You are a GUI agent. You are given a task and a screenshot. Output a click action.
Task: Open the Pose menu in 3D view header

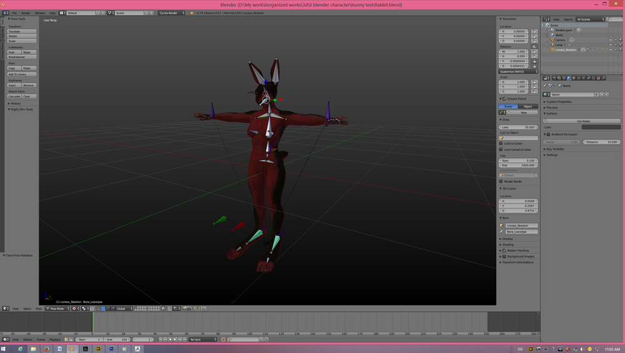38,309
